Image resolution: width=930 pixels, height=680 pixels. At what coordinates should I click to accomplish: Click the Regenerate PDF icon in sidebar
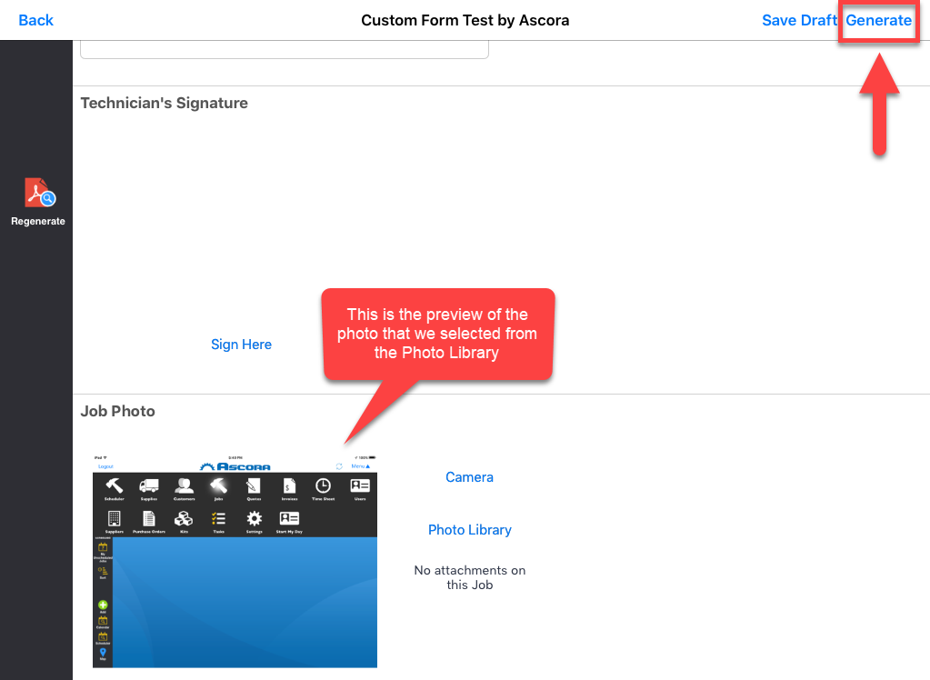38,193
